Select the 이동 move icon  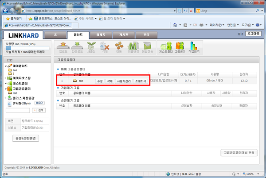click(119, 47)
